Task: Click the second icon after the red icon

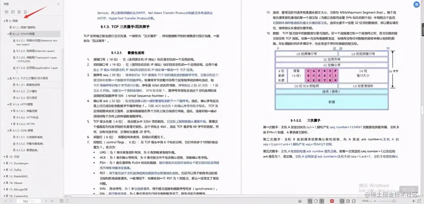Action: pyautogui.click(x=348, y=201)
